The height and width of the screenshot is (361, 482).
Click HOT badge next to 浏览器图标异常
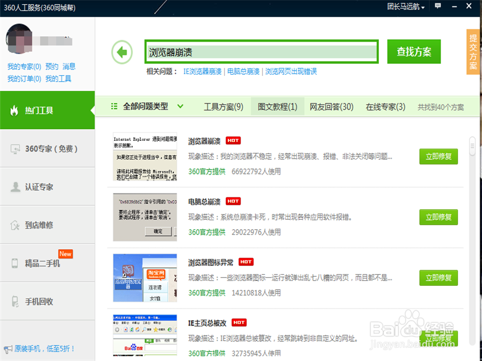click(x=246, y=262)
